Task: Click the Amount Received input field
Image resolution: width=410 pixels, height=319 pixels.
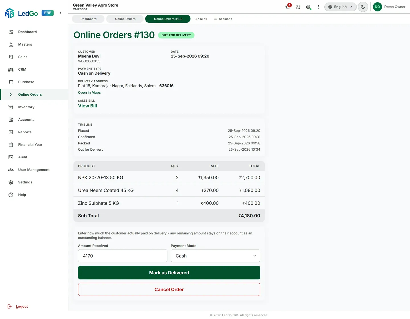Action: (x=123, y=256)
